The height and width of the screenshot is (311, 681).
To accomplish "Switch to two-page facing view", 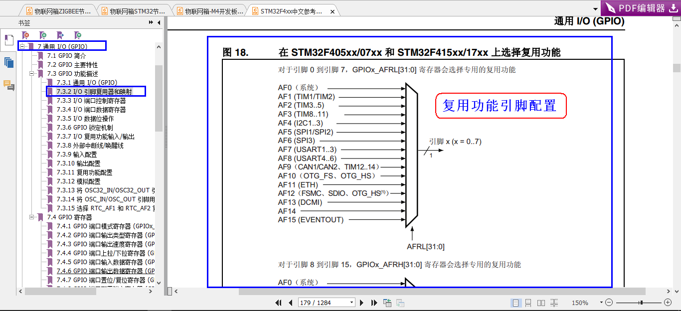I will pyautogui.click(x=541, y=303).
